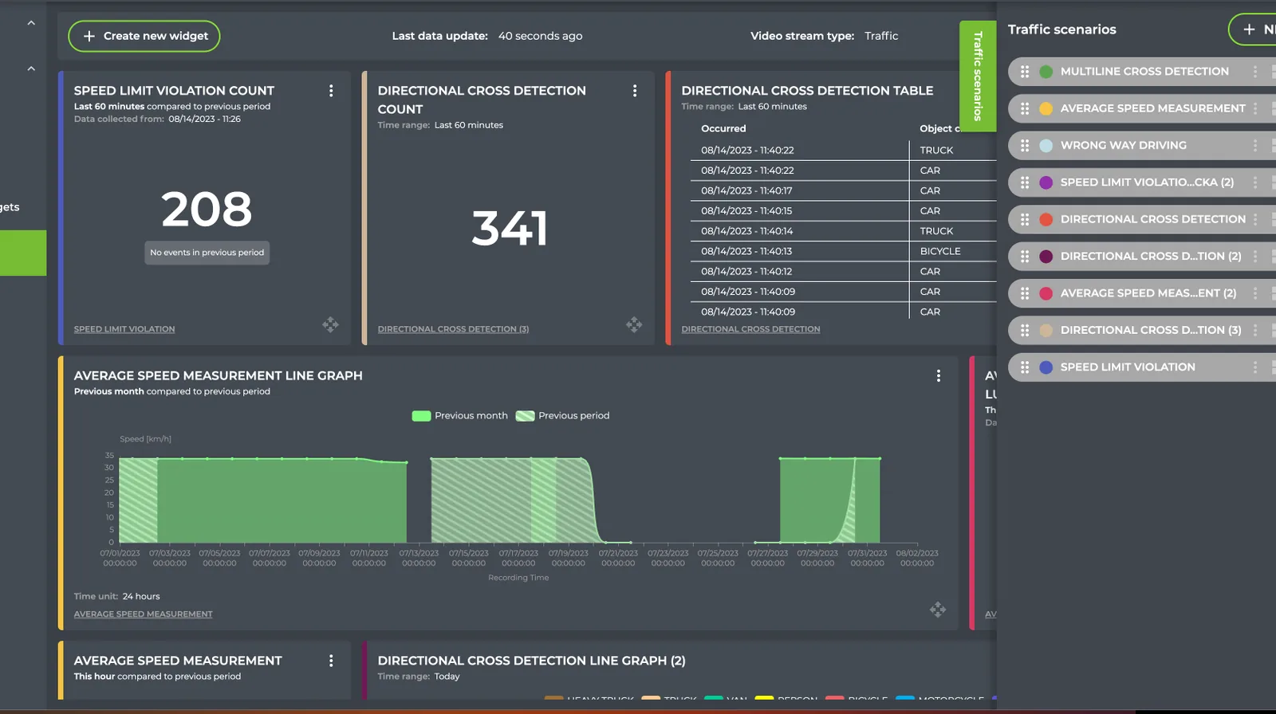Open Directional Cross Detection (3) link
Screen dimensions: 1276x714
[x=453, y=329]
